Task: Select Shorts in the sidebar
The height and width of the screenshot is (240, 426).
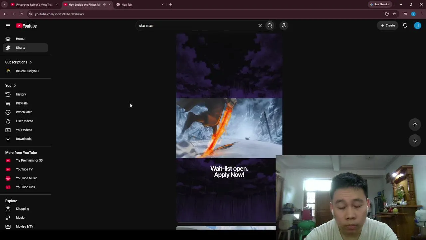Action: [25, 48]
